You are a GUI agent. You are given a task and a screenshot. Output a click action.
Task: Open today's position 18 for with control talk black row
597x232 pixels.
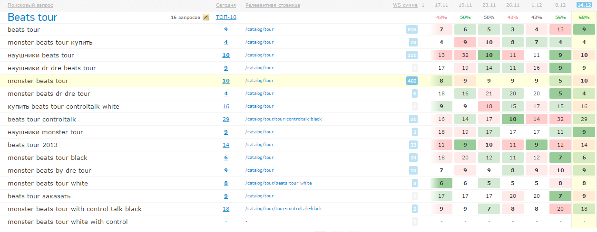tap(226, 209)
